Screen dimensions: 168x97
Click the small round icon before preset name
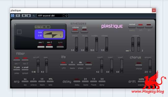(x=34, y=16)
